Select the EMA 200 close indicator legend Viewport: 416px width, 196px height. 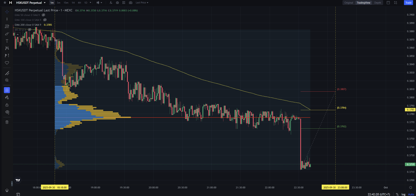point(28,25)
